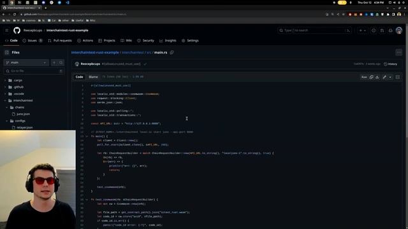
Task: Copy raw file contents icon
Action: 371,77
